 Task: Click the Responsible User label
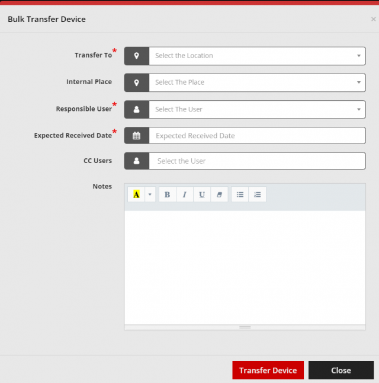tap(84, 108)
